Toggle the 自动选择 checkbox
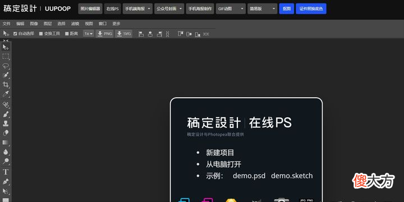Viewport: 404px width, 202px height. (x=15, y=34)
